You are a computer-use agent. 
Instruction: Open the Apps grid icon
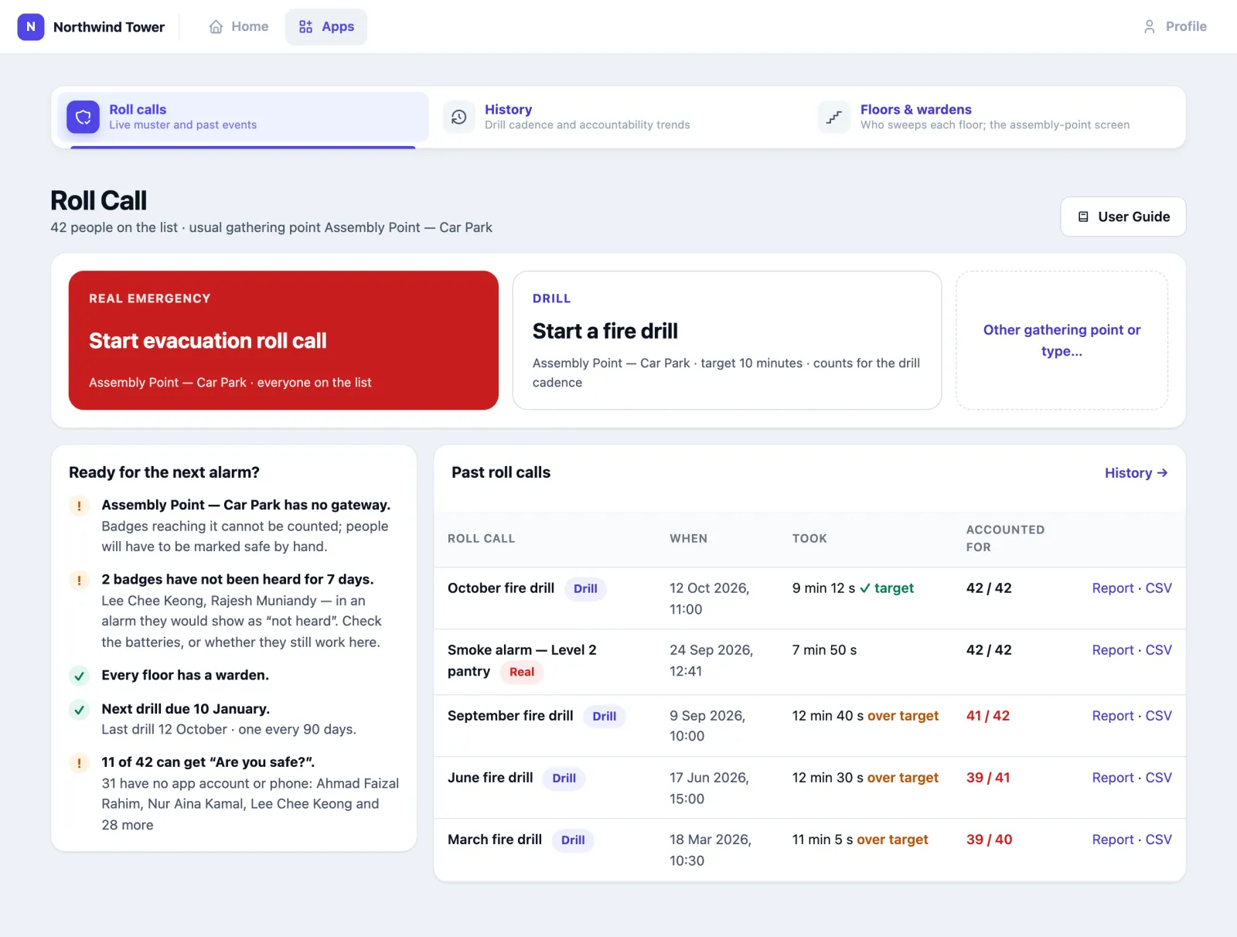click(x=305, y=26)
